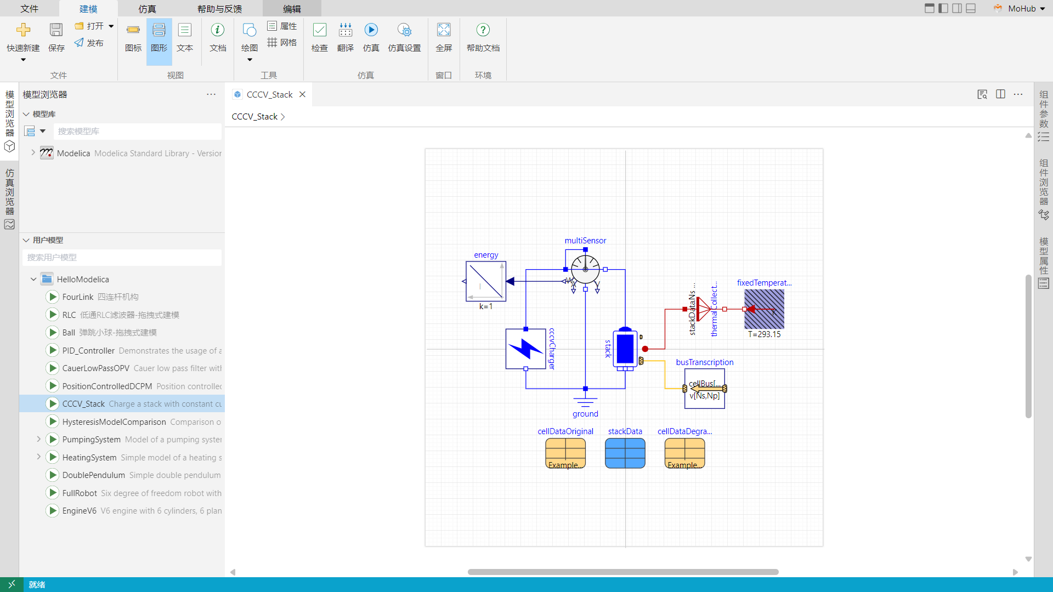This screenshot has width=1053, height=592.
Task: Open a file with 打开
Action: 89,26
